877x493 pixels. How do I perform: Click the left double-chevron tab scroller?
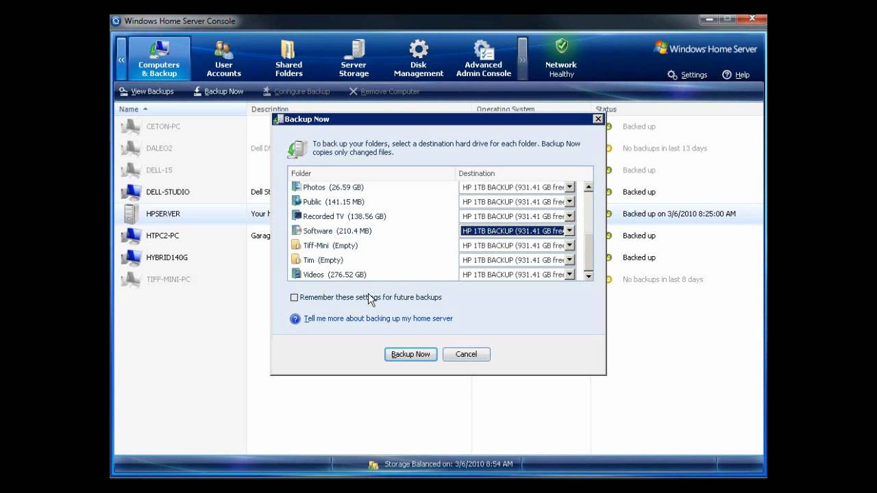[x=121, y=60]
